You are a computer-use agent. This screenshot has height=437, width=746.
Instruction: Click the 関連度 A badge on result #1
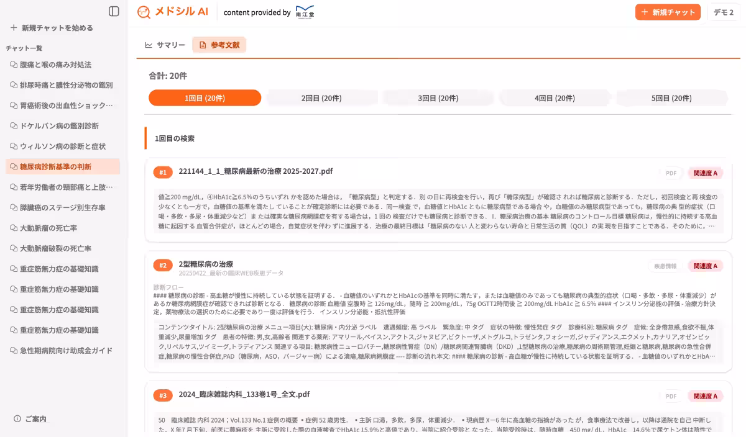(x=705, y=172)
